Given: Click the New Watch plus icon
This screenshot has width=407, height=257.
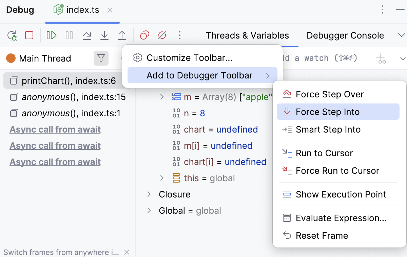Looking at the screenshot, I should tap(381, 58).
